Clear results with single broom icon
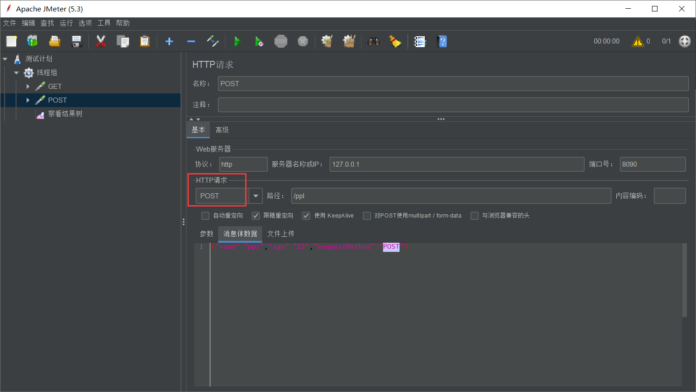This screenshot has height=392, width=696. point(327,41)
